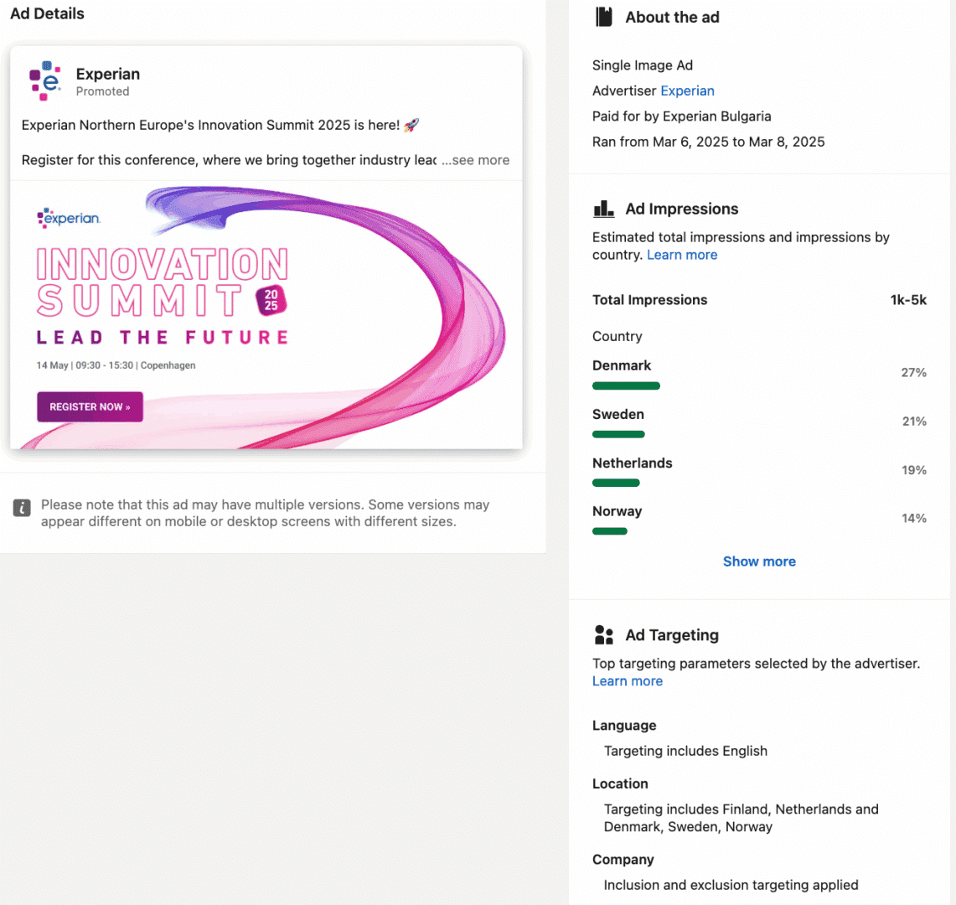Click the Norway 14% value

tap(914, 519)
